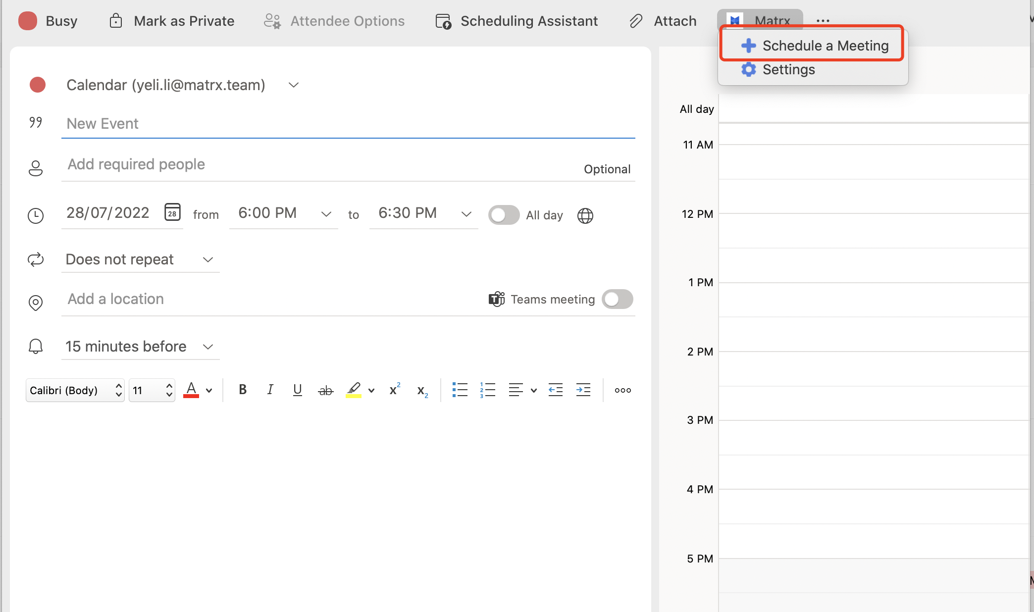Open the calendar date picker icon
Viewport: 1034px width, 612px height.
click(172, 212)
